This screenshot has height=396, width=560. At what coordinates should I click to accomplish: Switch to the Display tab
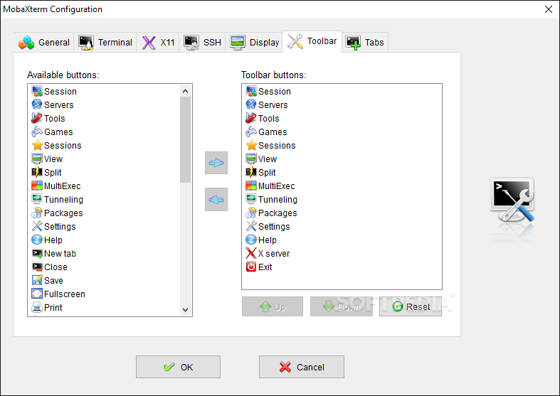(254, 43)
